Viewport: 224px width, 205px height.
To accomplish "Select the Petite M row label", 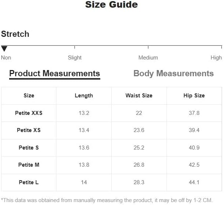I will pyautogui.click(x=29, y=165).
